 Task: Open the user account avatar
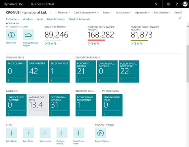coord(185,4)
